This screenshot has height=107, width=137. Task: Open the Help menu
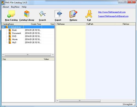24,7
